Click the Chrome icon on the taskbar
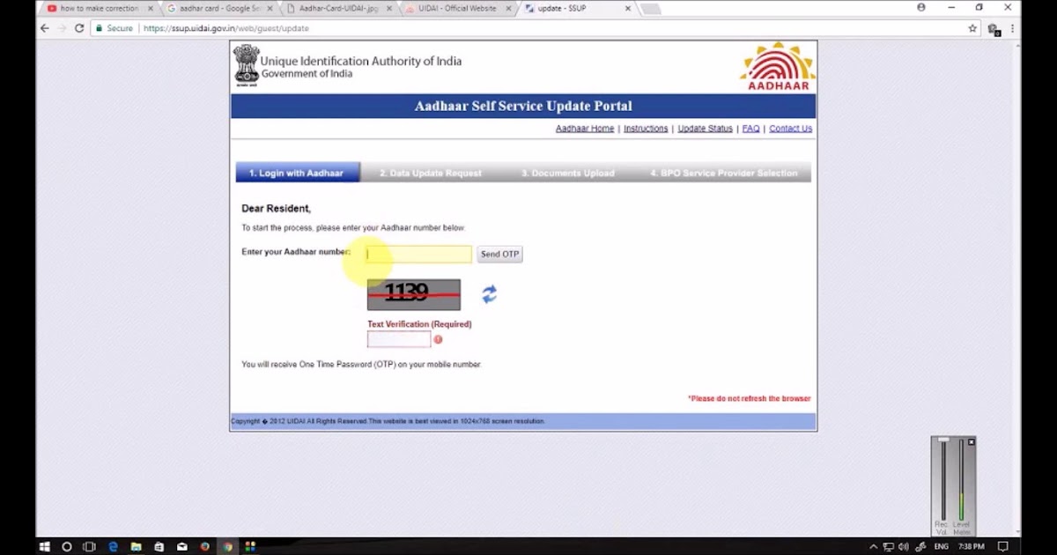 point(227,546)
